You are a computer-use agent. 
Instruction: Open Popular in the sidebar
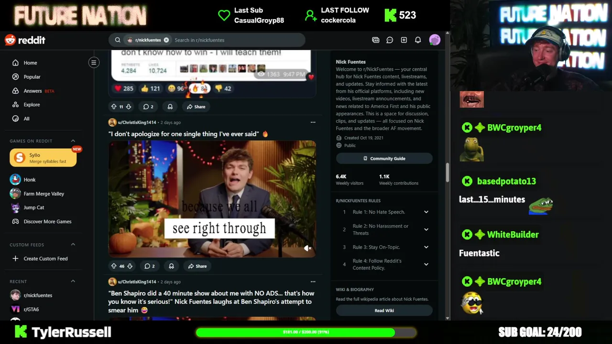[32, 76]
